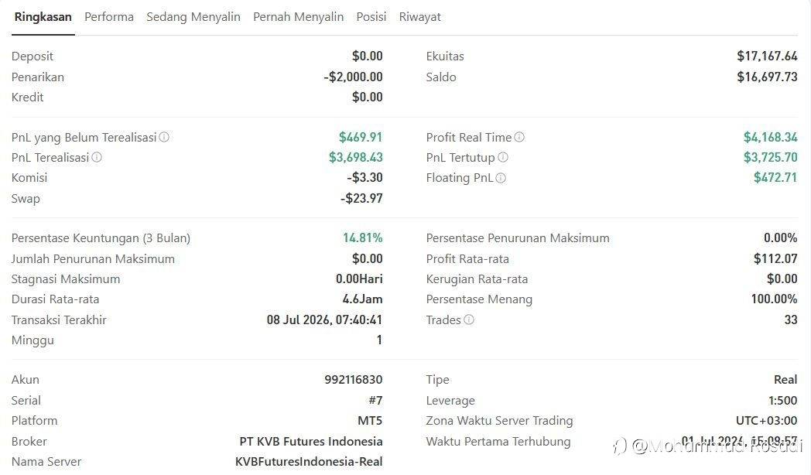This screenshot has height=475, width=811.
Task: Select the Pernah Menyalin tab
Action: point(299,17)
